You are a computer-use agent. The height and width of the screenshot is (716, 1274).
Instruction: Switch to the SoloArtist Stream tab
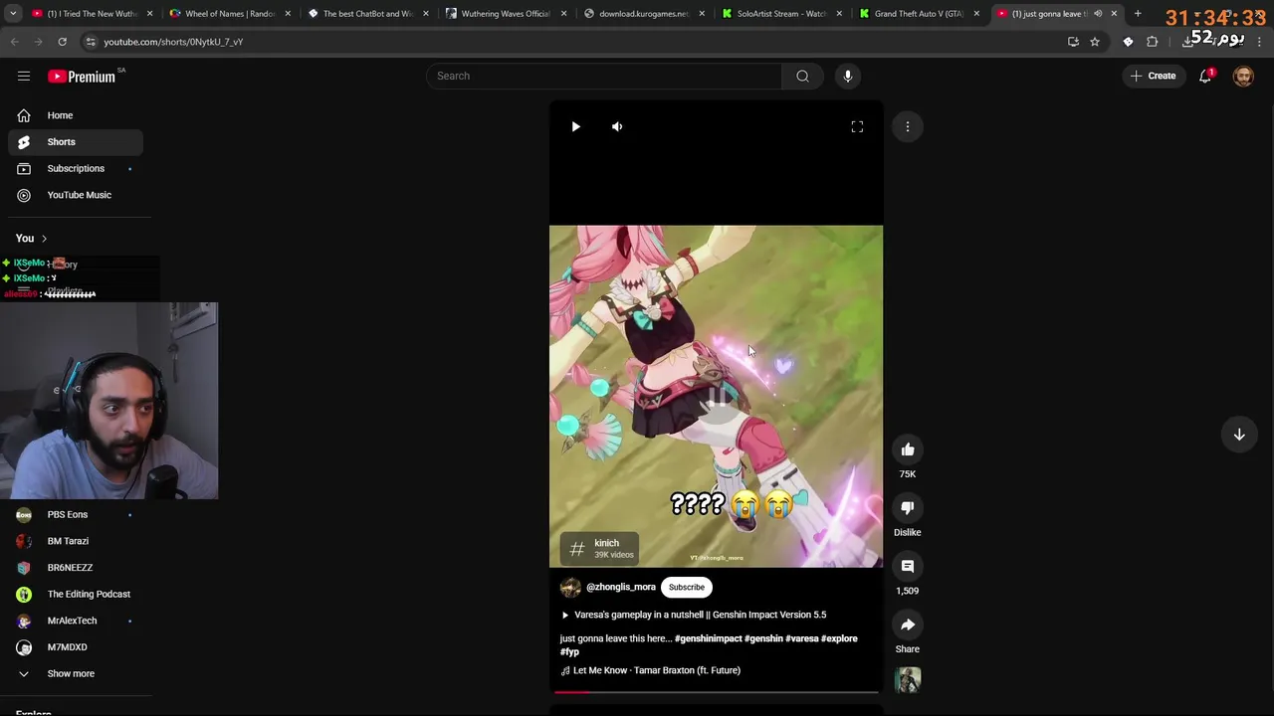click(x=781, y=14)
